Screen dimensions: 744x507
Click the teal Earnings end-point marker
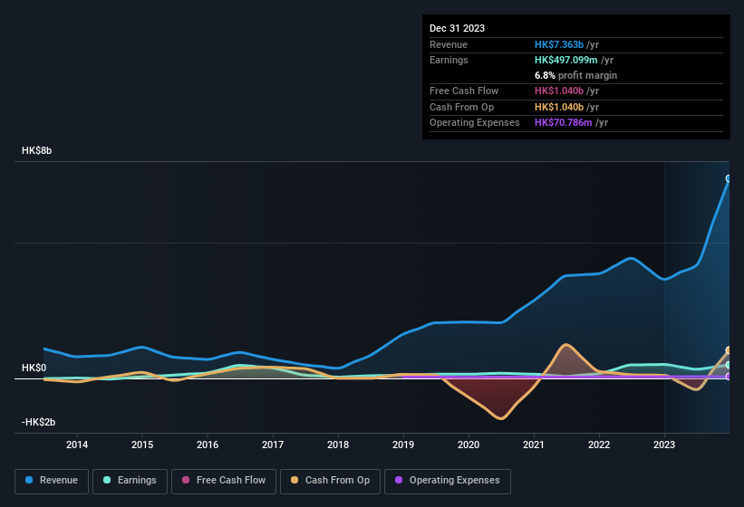pos(729,365)
